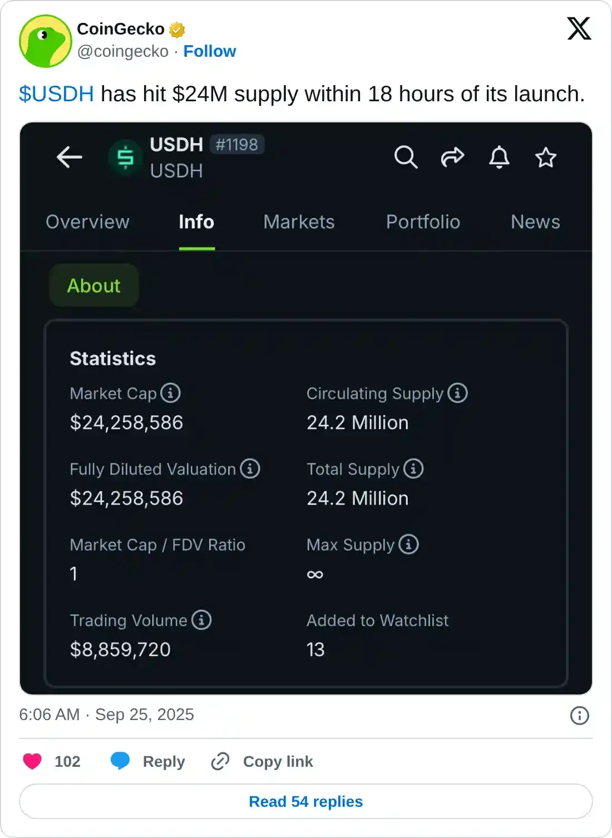Click the back arrow icon

(x=70, y=157)
